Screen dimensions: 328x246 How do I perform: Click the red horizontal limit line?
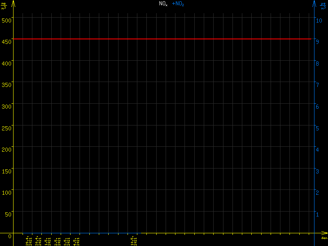[x=164, y=39]
